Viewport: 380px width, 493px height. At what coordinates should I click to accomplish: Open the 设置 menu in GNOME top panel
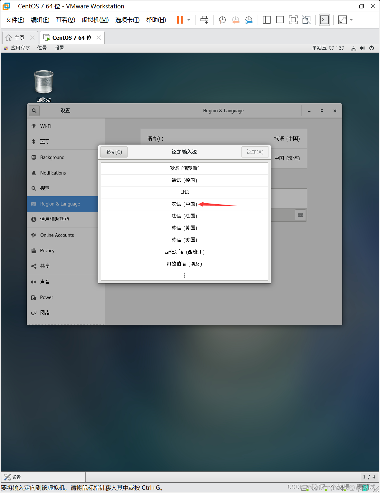tap(59, 48)
